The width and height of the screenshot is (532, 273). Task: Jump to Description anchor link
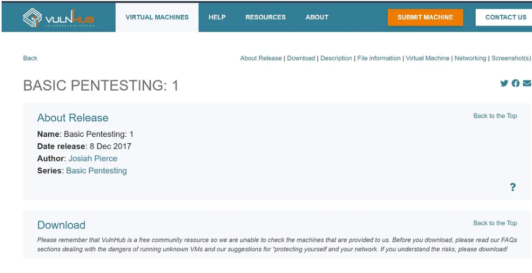(x=336, y=58)
